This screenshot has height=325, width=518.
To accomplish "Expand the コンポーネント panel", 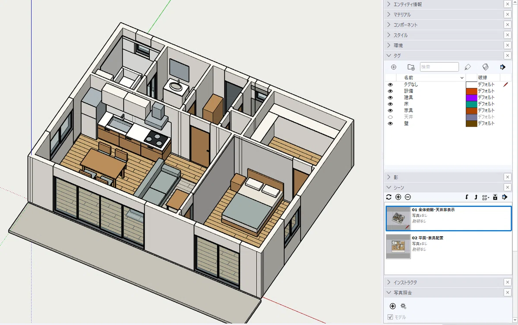I will coord(389,25).
